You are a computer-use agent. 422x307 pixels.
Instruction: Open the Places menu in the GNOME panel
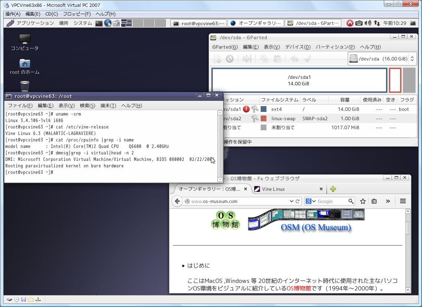63,23
